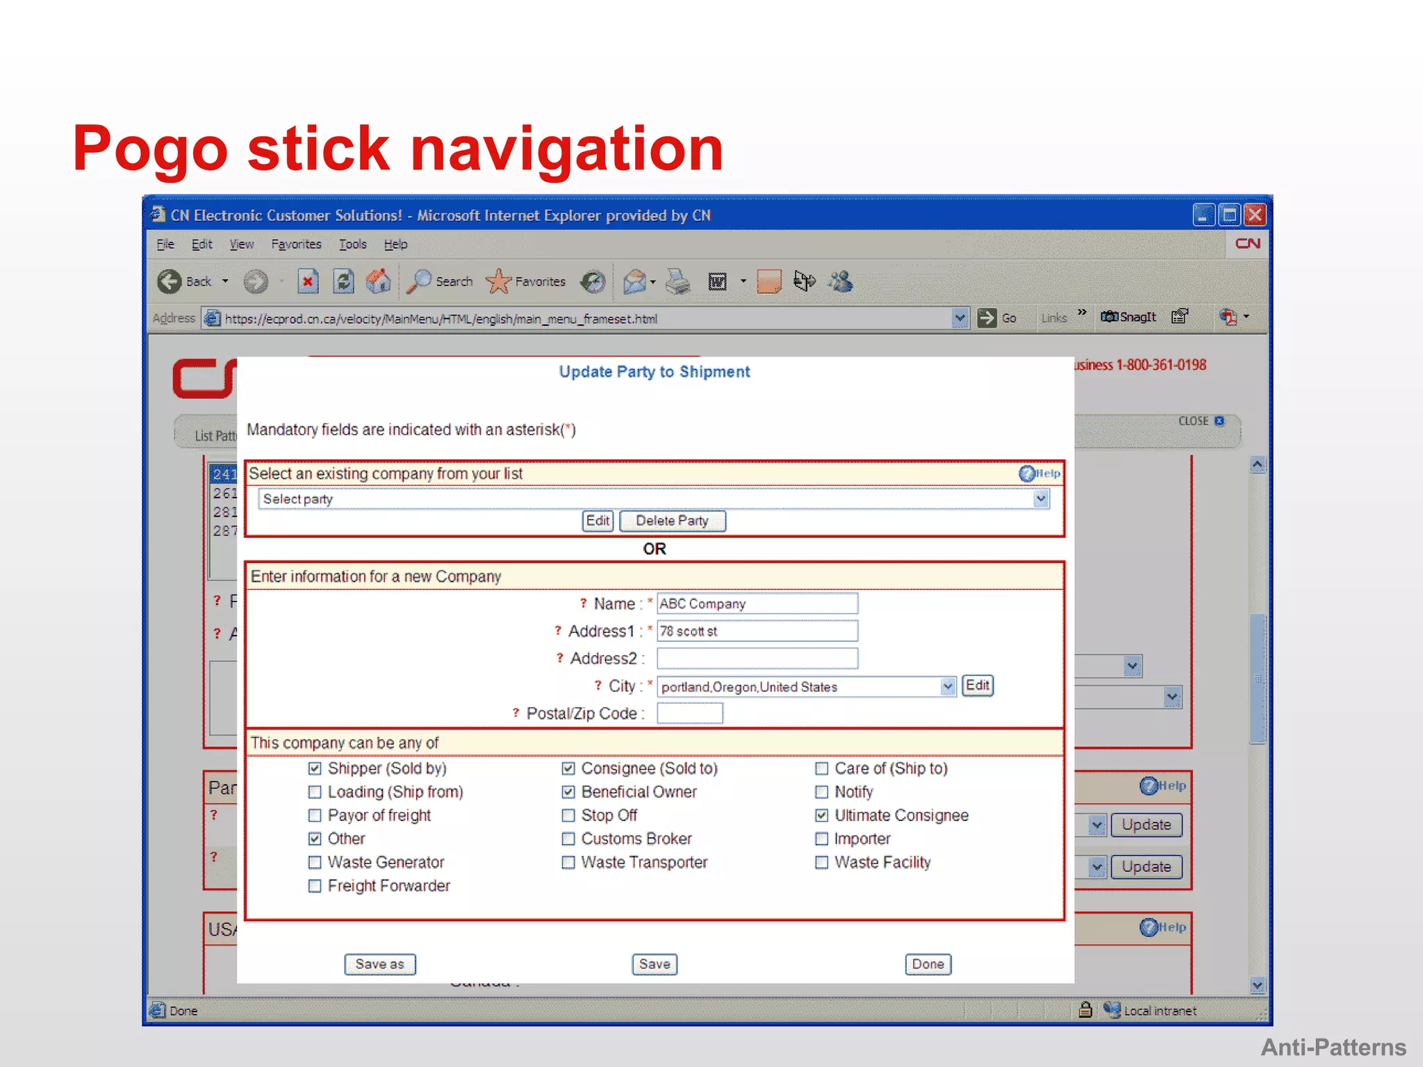The height and width of the screenshot is (1067, 1423).
Task: Open the Favorites star button
Action: click(x=526, y=281)
